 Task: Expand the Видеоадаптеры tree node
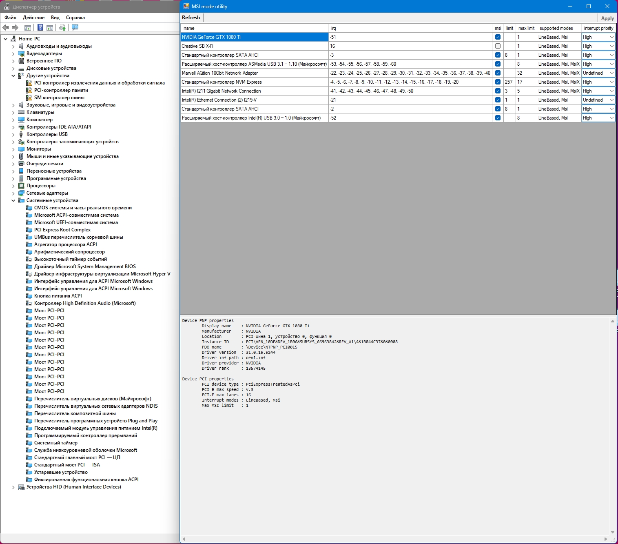(x=13, y=53)
